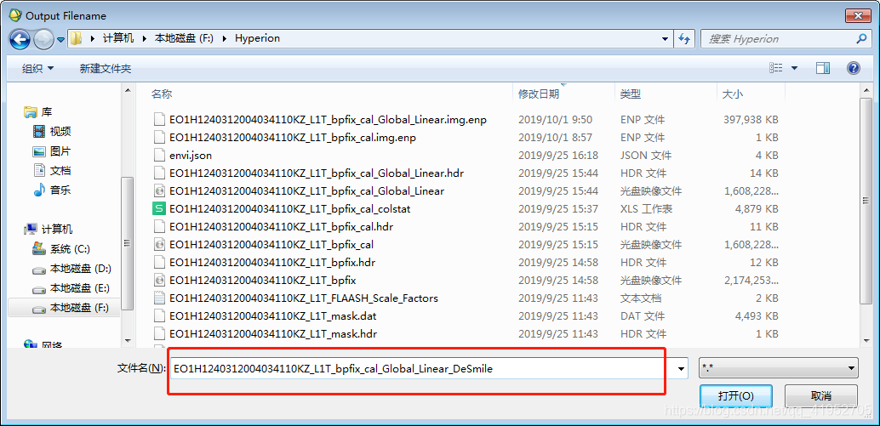Open the *.* file type dropdown

(x=779, y=369)
